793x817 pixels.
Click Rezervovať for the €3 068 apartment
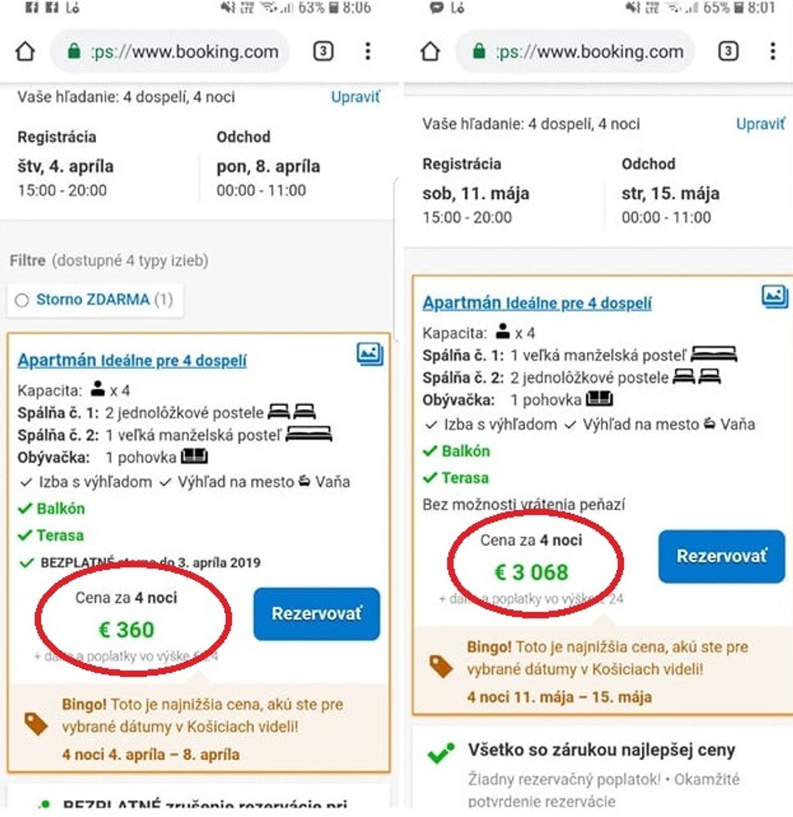[721, 556]
